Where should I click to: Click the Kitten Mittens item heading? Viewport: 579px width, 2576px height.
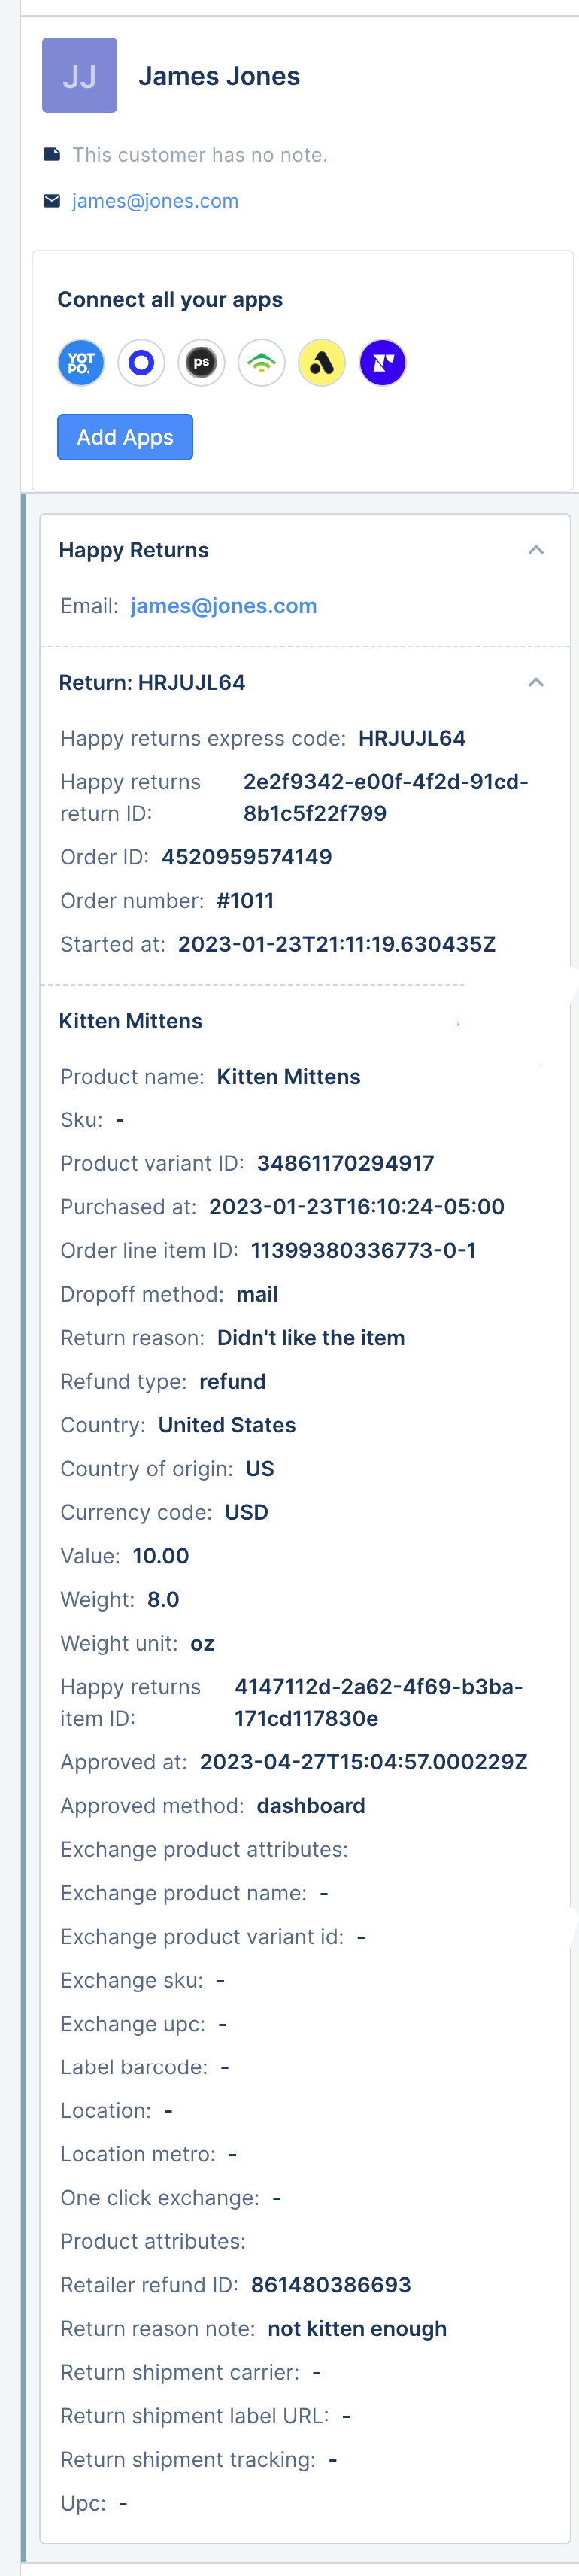(x=131, y=1021)
